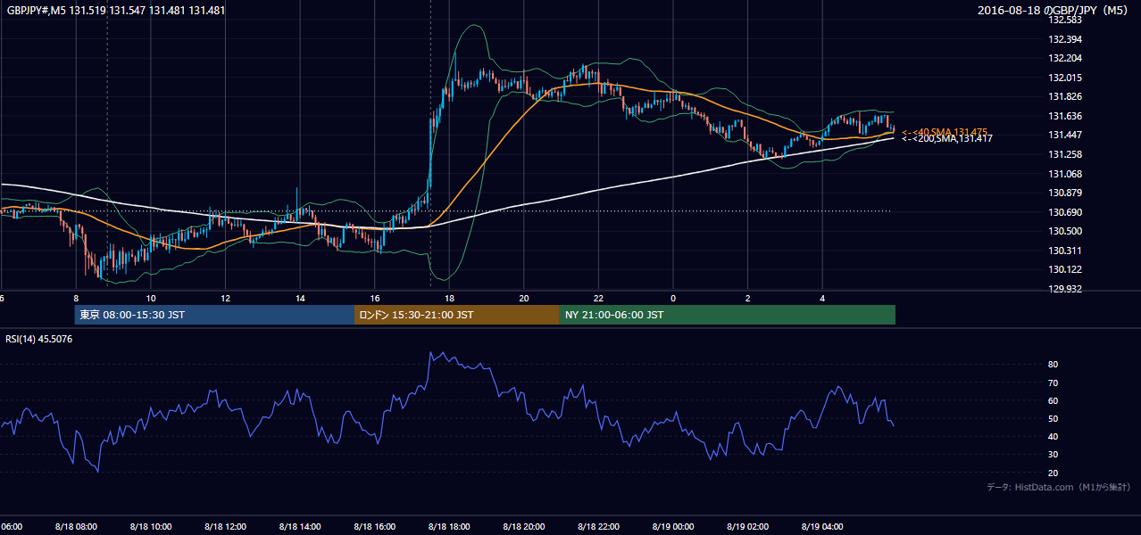
Task: Click RSI scale value 20
Action: [x=1053, y=473]
